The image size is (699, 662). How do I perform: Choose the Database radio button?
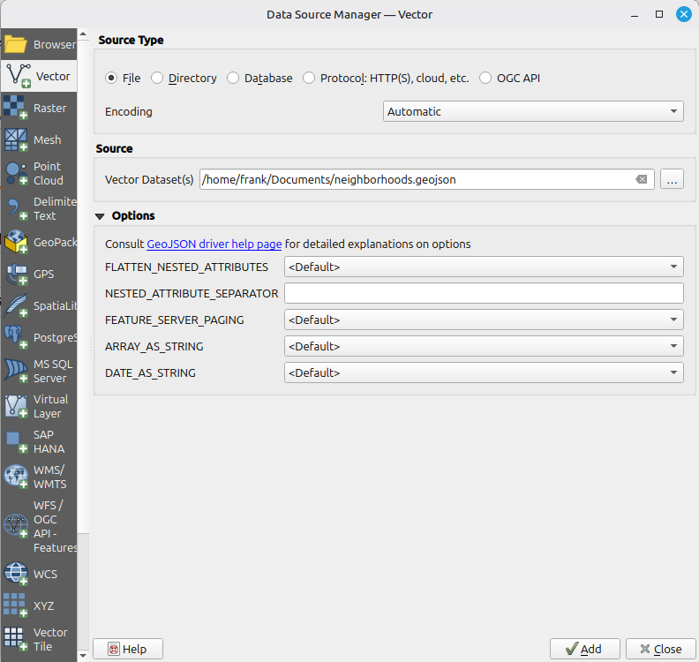tap(234, 78)
